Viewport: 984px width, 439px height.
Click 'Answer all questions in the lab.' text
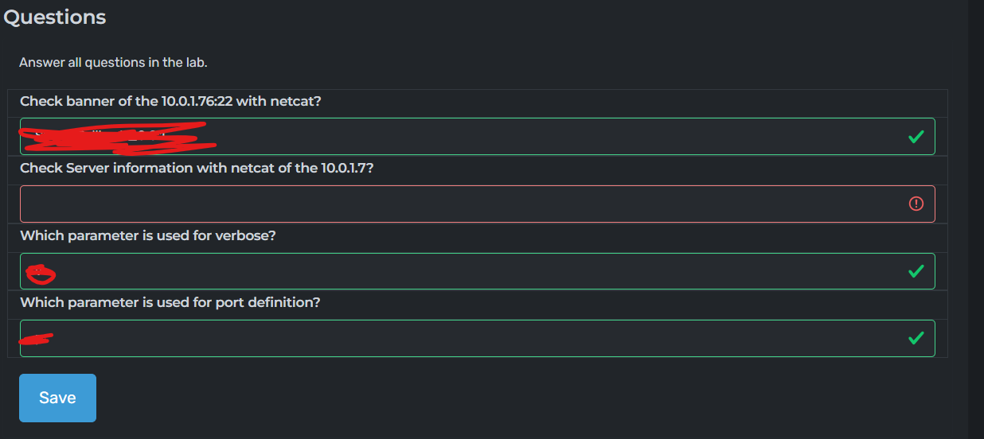(113, 62)
